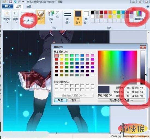Select the magnifier zoom tool

tap(32, 21)
